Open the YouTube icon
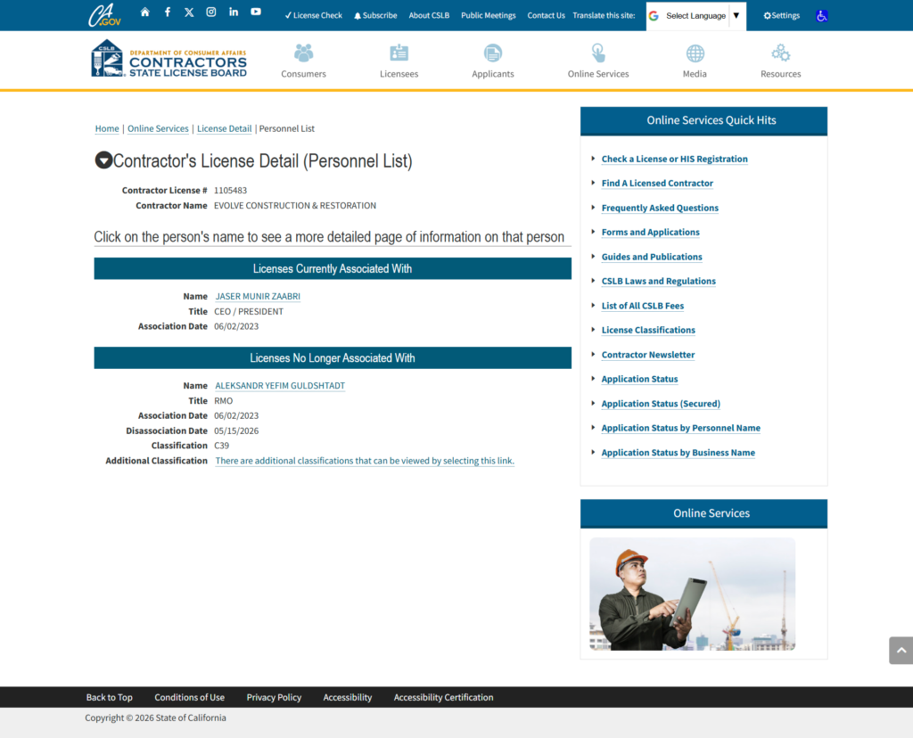The width and height of the screenshot is (913, 738). point(256,12)
